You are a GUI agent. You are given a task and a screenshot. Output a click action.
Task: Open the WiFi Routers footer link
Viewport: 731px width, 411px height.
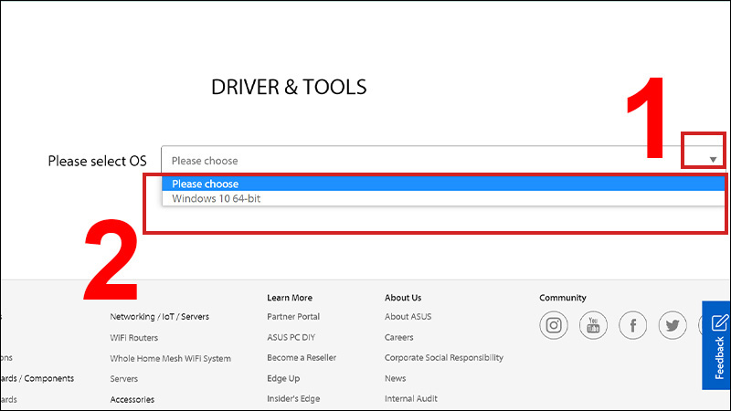[x=133, y=338]
